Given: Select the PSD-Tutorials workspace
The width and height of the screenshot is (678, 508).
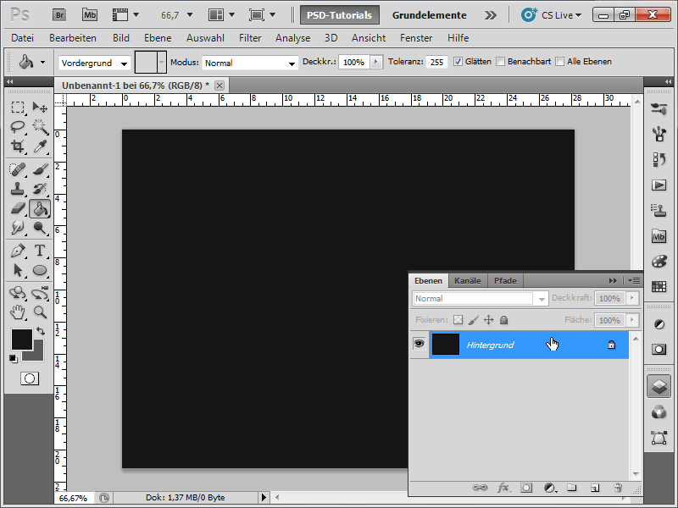Looking at the screenshot, I should pyautogui.click(x=340, y=15).
